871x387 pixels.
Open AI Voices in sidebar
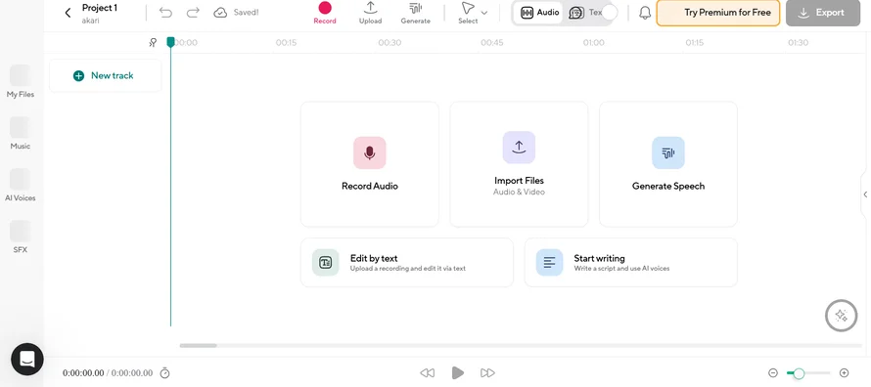(20, 185)
